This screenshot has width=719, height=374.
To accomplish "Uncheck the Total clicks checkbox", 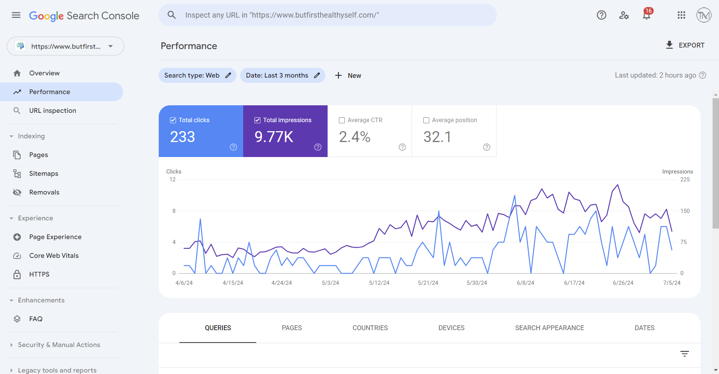I will point(173,120).
